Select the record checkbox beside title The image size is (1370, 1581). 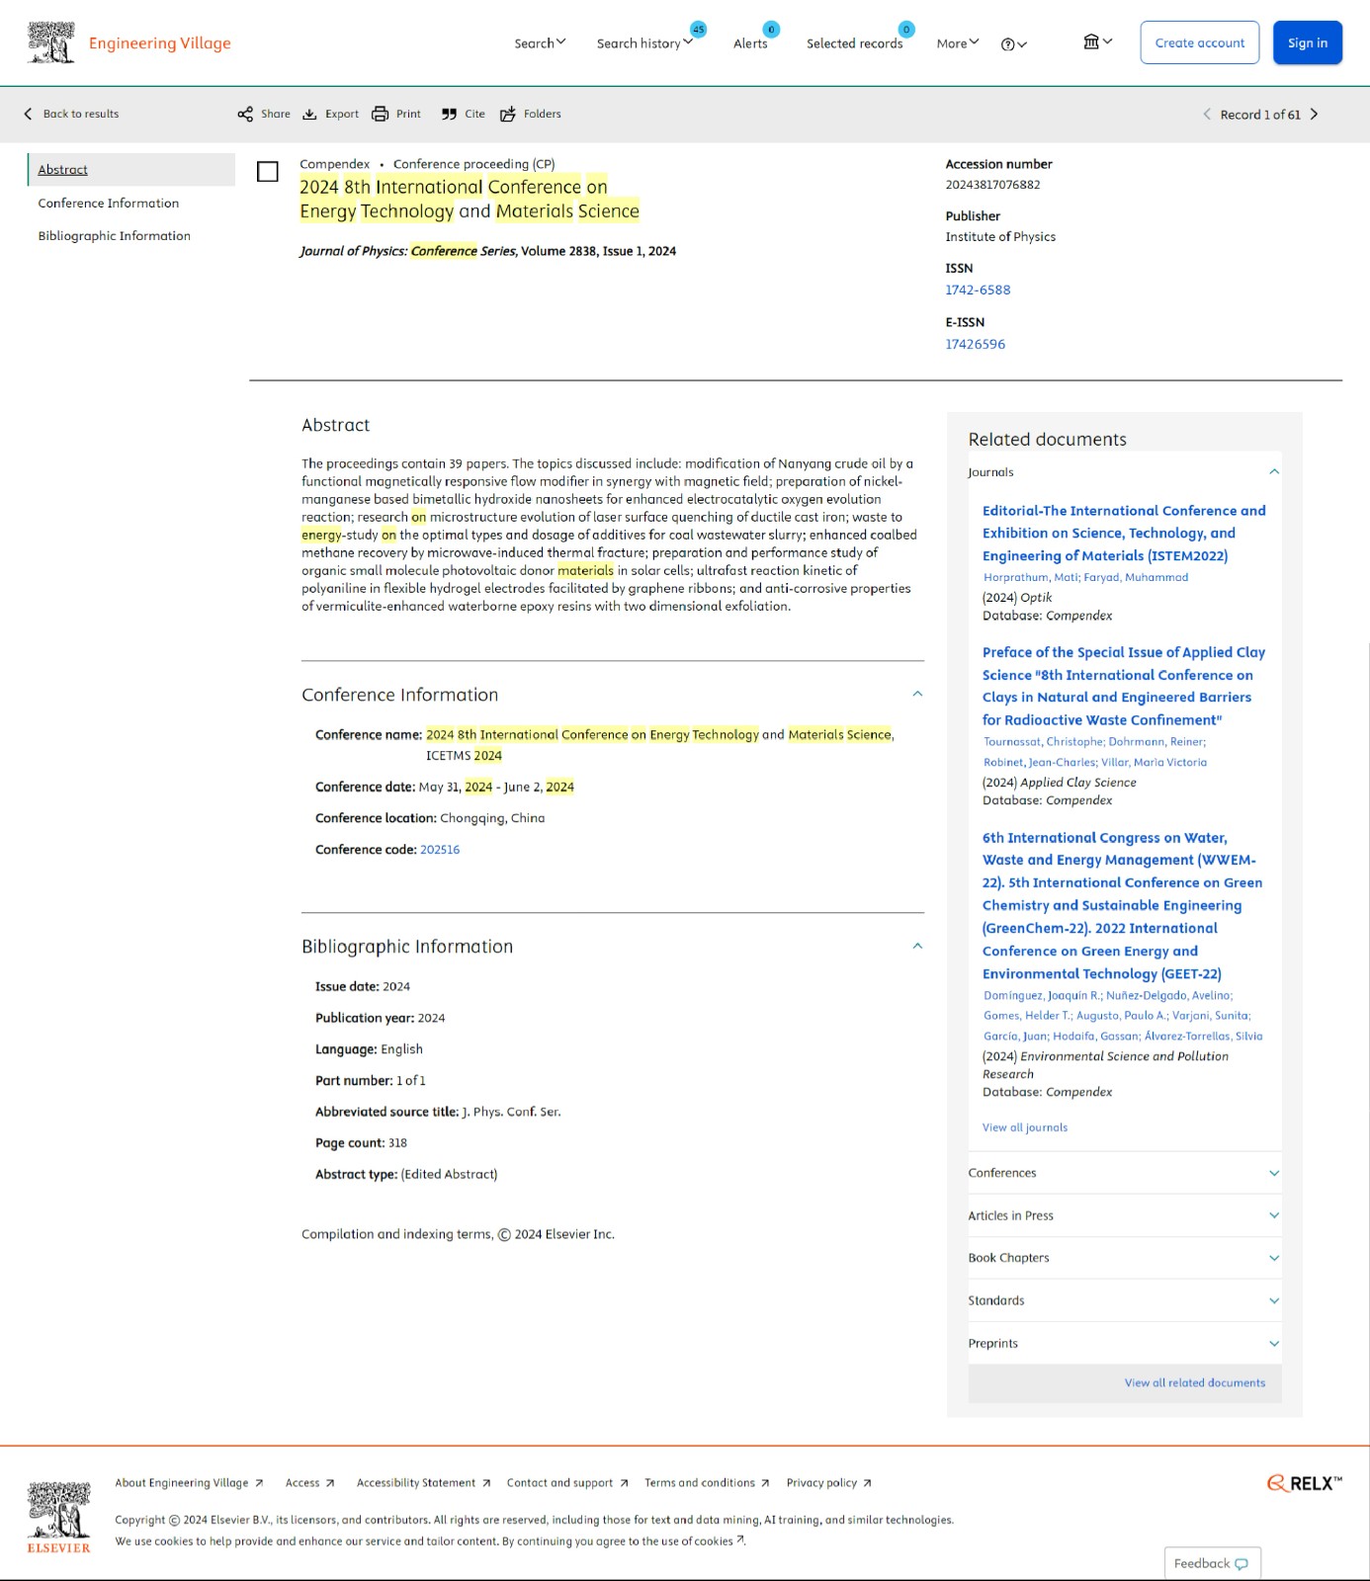tap(267, 171)
